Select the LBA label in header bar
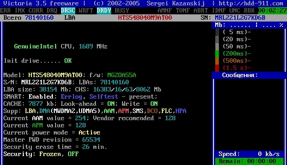Image resolution: width=287 pixels, height=165 pixels. (70, 18)
